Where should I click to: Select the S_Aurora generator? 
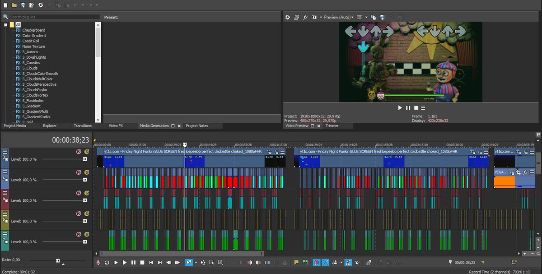[x=30, y=52]
